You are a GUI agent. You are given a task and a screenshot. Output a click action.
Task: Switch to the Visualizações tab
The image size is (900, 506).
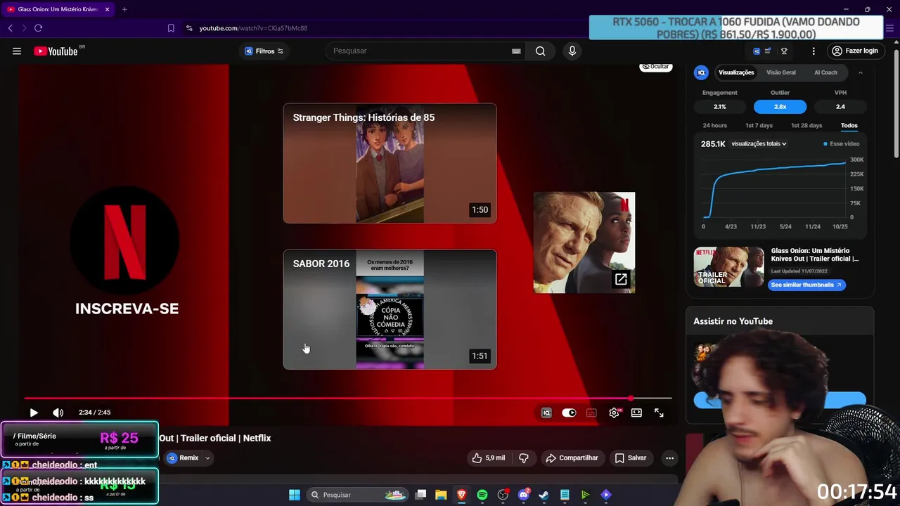736,72
